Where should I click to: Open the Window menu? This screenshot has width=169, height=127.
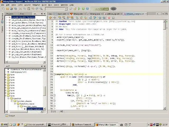pyautogui.click(x=64, y=5)
